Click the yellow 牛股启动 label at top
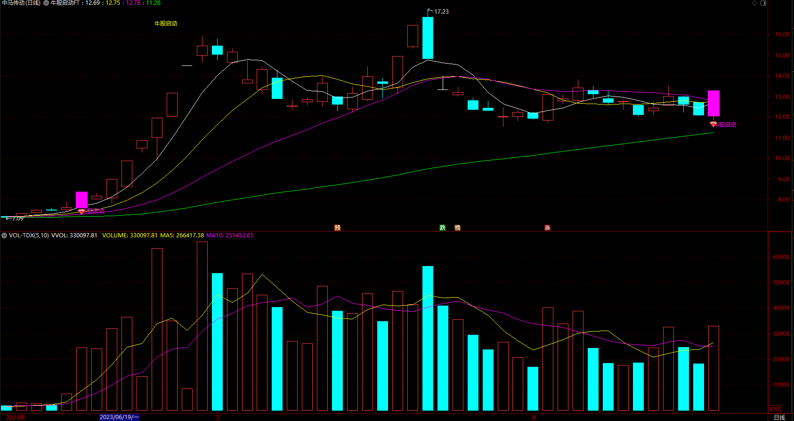This screenshot has width=794, height=421. 166,23
